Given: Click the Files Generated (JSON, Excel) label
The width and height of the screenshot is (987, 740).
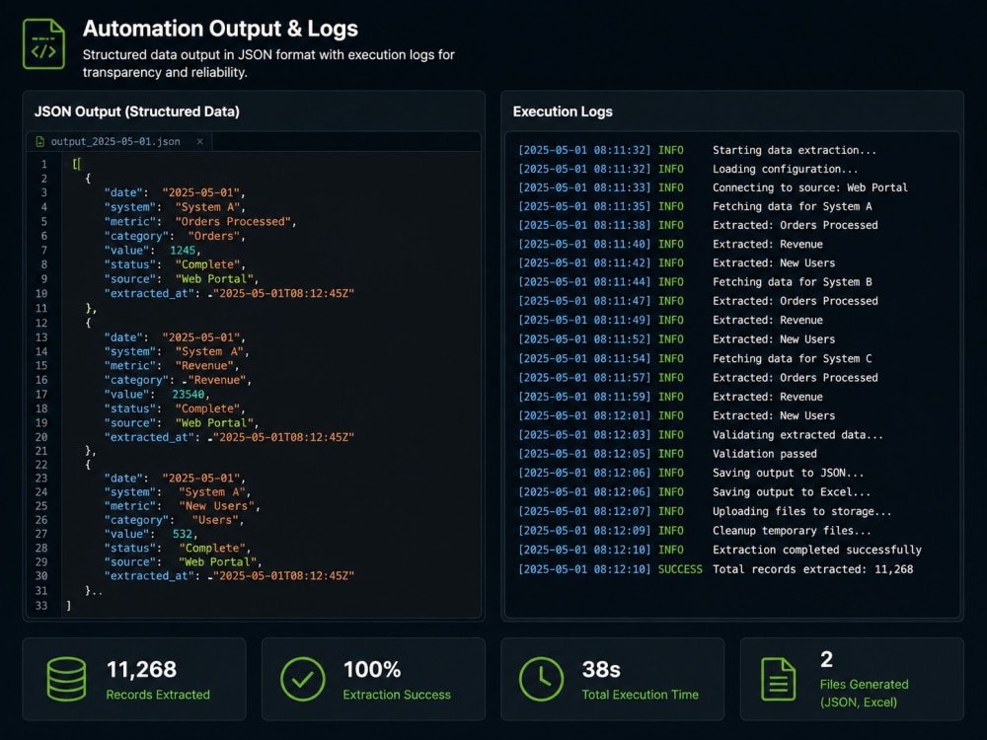Looking at the screenshot, I should 865,694.
